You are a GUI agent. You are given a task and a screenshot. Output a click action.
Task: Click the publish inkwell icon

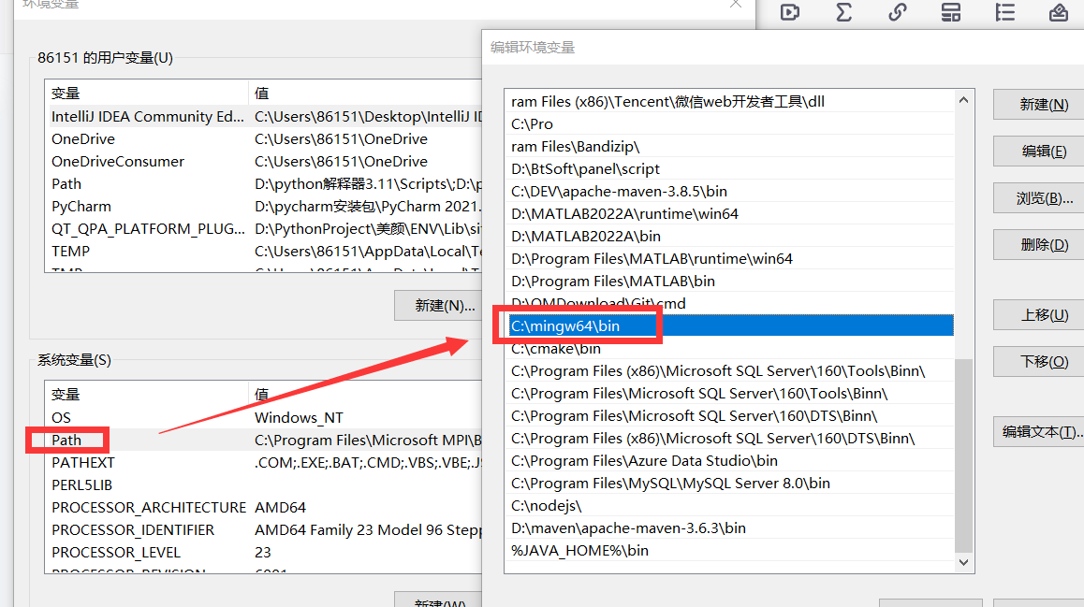pos(1058,12)
